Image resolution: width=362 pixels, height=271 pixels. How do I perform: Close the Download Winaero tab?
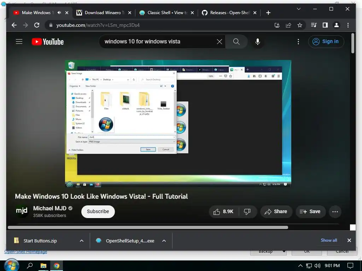pos(130,13)
